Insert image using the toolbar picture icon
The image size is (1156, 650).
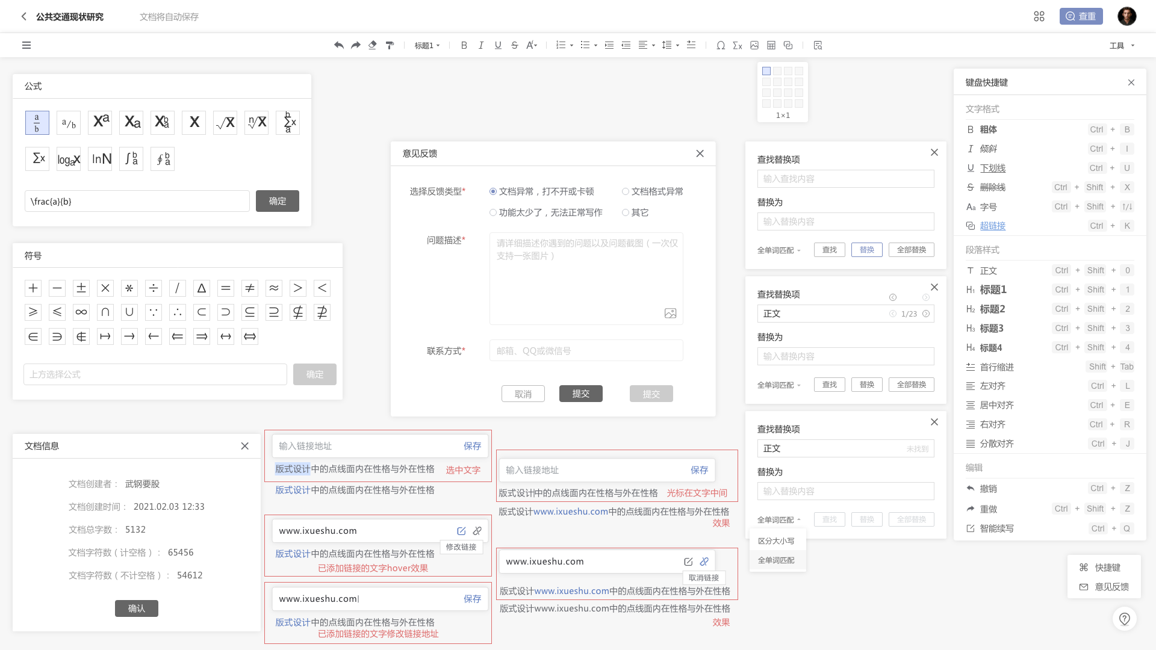754,45
